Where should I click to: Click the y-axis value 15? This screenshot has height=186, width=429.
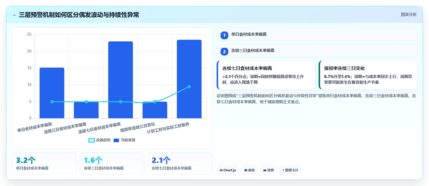[29, 68]
